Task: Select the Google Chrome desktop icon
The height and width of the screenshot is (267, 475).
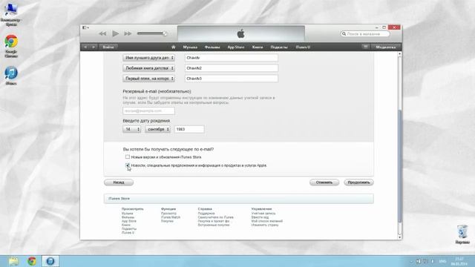Action: [x=11, y=46]
